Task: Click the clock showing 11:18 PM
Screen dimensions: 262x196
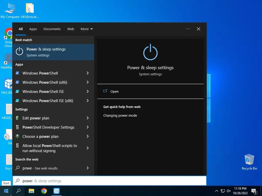Action: click(x=240, y=189)
